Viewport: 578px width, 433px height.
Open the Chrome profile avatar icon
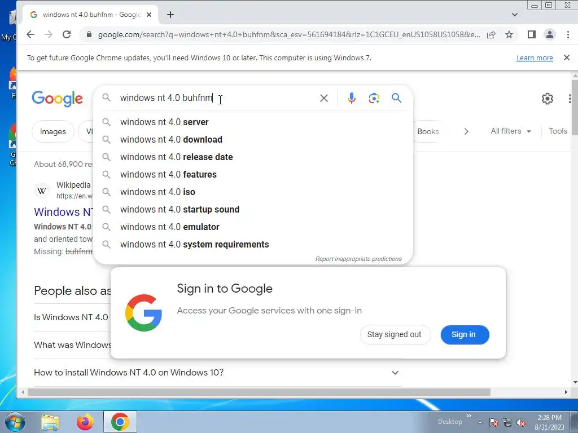[x=550, y=34]
